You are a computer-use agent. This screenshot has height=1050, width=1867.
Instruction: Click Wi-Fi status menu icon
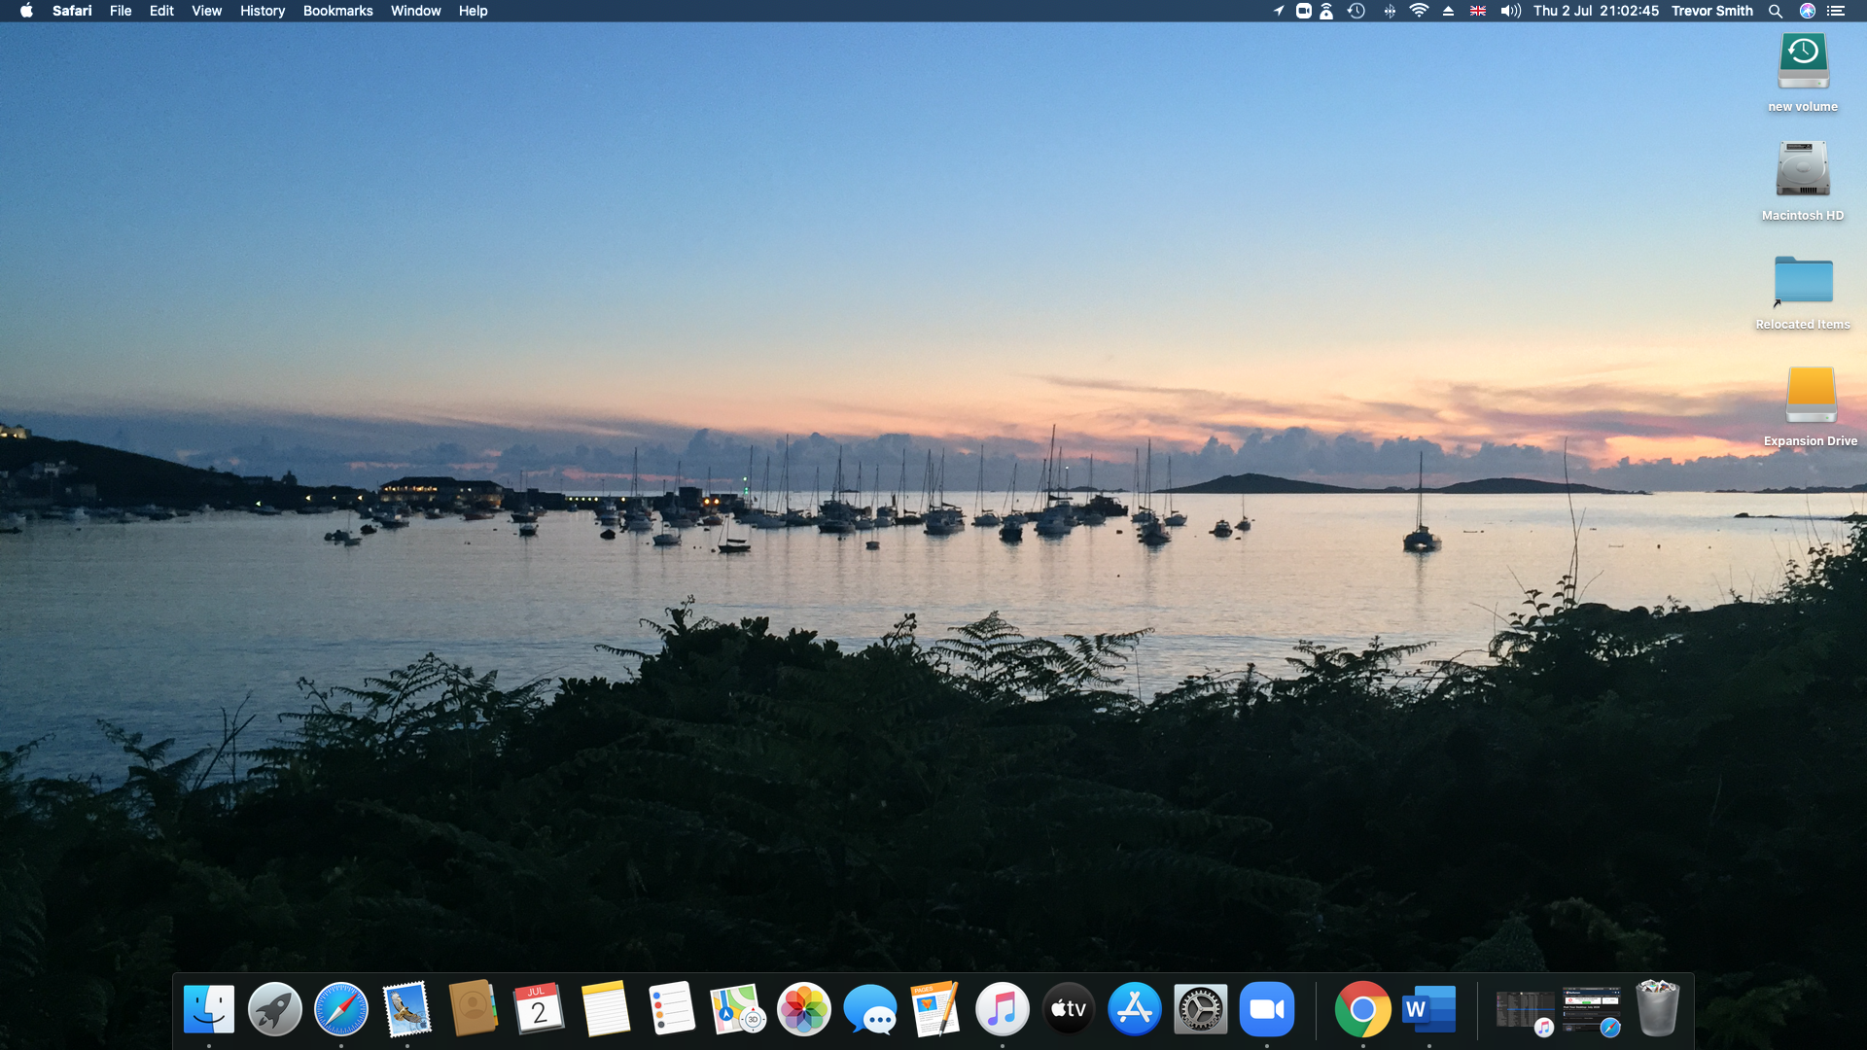tap(1419, 11)
